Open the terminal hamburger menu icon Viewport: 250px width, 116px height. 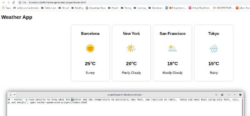point(222,95)
